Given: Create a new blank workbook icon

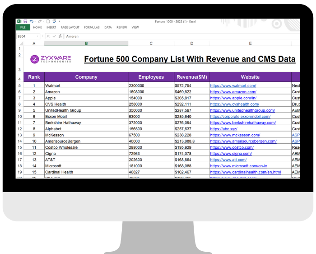Looking at the screenshot, I should [48, 21].
